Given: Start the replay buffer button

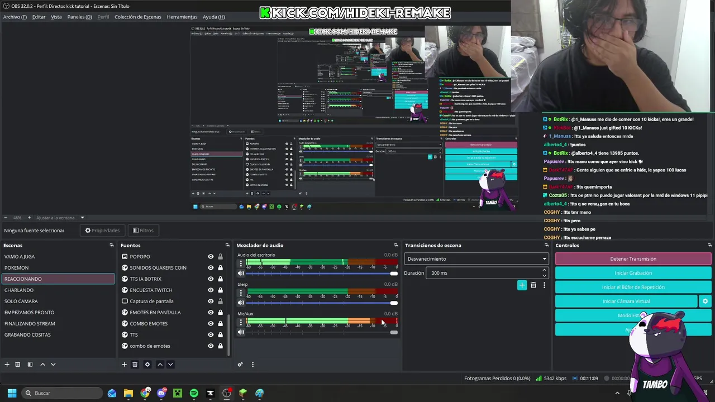Looking at the screenshot, I should (633, 287).
